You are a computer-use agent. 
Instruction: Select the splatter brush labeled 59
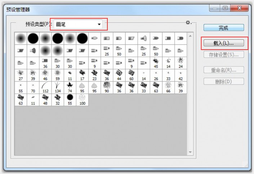point(57,75)
